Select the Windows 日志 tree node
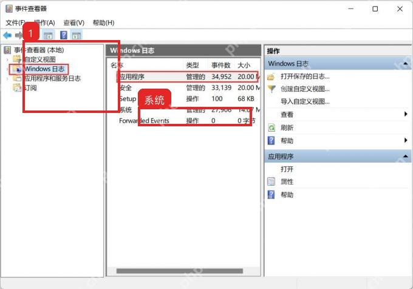 (44, 69)
